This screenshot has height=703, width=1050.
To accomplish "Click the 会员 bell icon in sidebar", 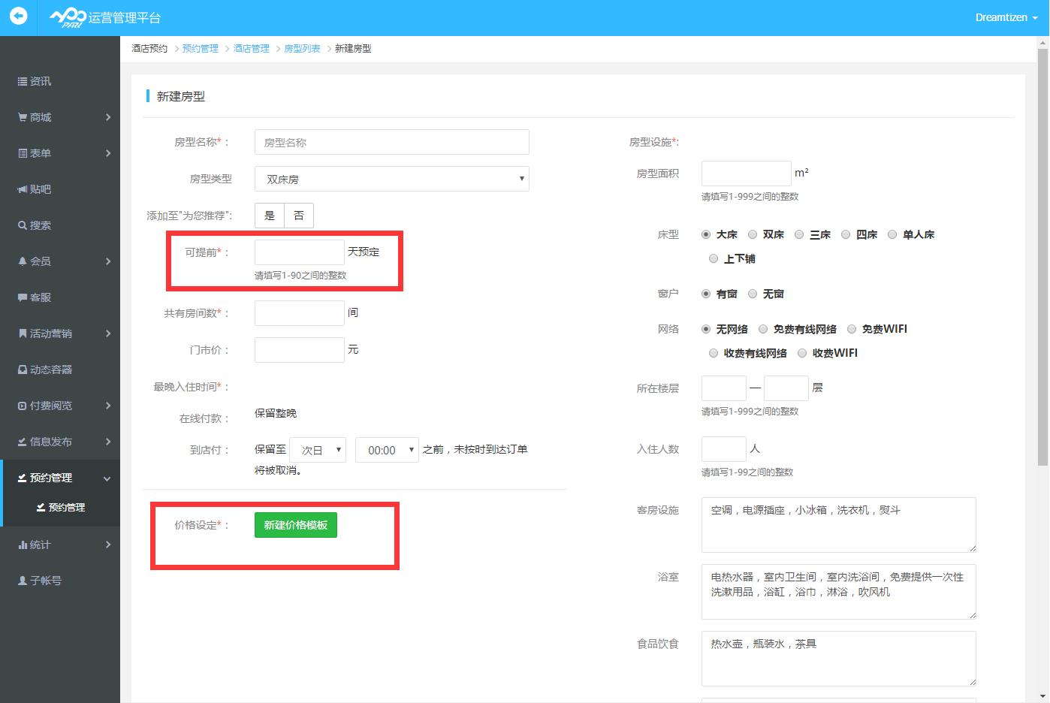I will (x=23, y=261).
